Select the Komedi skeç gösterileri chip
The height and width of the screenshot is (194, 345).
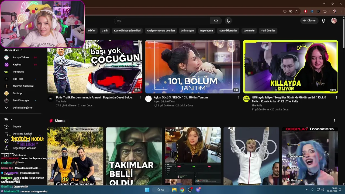point(127,31)
